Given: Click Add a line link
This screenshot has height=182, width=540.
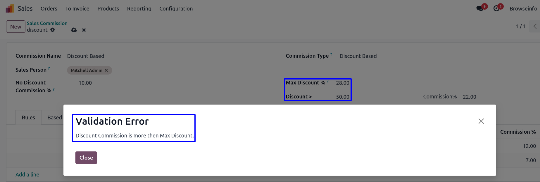Looking at the screenshot, I should pos(27,175).
